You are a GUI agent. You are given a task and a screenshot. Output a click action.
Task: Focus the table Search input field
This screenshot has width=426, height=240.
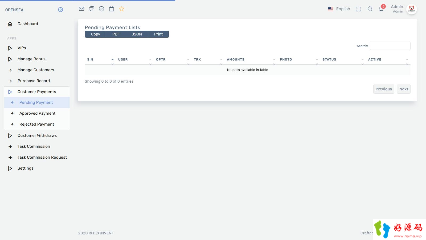[x=390, y=46]
